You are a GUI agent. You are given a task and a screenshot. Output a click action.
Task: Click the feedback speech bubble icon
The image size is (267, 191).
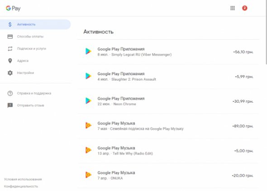(10, 105)
